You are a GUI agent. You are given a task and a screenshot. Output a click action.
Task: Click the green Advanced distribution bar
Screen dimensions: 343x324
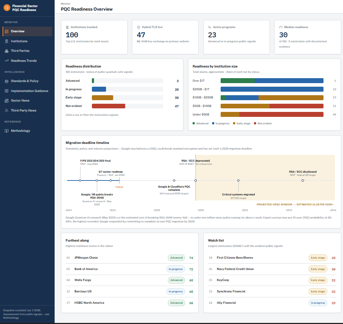(93, 81)
